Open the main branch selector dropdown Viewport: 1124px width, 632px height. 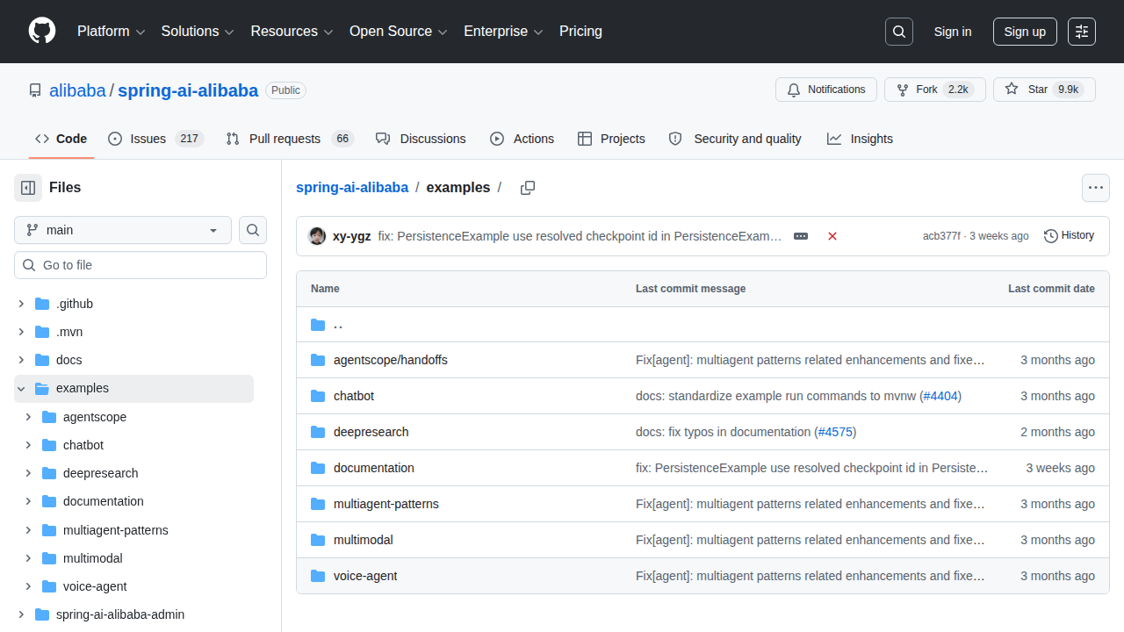coord(123,230)
